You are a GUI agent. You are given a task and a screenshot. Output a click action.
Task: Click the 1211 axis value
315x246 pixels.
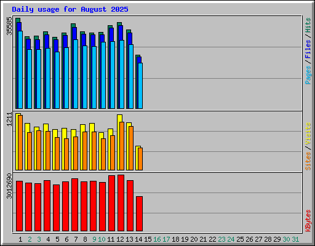(x=9, y=119)
